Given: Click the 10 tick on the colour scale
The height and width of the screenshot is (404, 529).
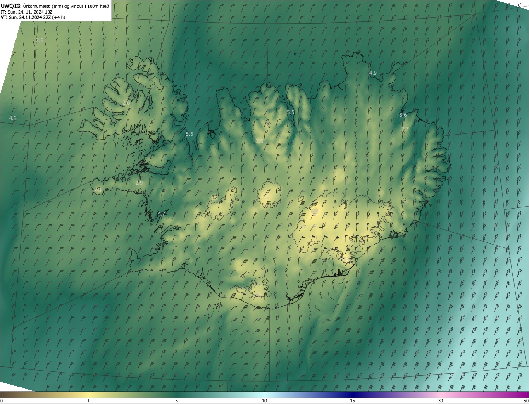Looking at the screenshot, I should tap(264, 401).
